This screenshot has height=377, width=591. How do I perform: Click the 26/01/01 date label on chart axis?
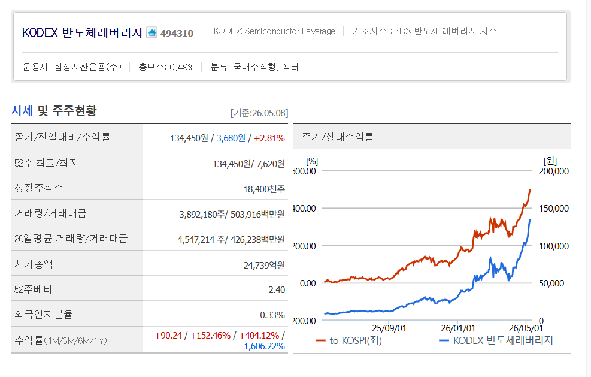(x=458, y=328)
